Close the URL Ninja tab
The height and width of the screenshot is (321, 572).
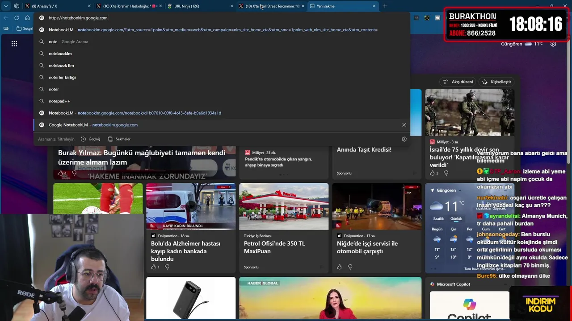tap(231, 6)
